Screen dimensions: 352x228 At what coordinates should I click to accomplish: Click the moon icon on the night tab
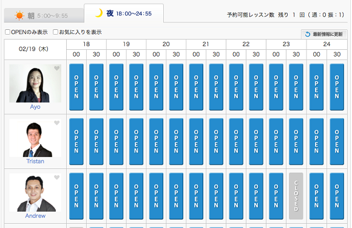click(x=99, y=13)
